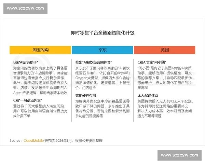
Task: Select the red 美团 header
Action: (x=164, y=50)
